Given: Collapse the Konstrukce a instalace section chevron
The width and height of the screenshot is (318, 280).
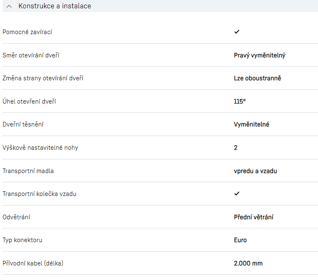Looking at the screenshot, I should (x=9, y=6).
